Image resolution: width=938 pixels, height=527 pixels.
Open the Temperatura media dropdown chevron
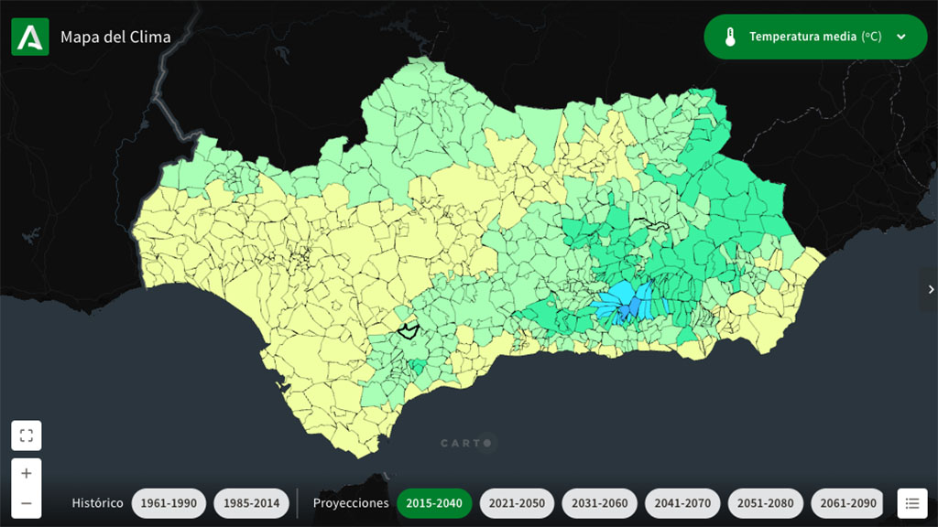pos(901,38)
